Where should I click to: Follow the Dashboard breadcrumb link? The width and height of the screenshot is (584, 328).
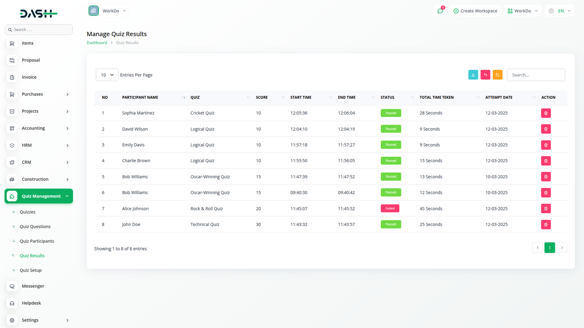(x=97, y=43)
